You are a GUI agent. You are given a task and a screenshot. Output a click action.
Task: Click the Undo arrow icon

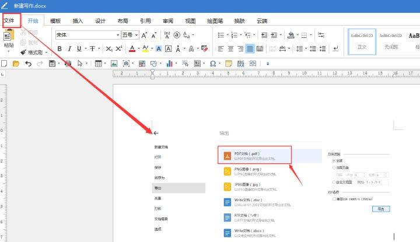click(x=28, y=64)
